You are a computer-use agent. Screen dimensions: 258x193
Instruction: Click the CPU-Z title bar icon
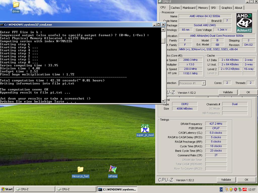(160, 2)
